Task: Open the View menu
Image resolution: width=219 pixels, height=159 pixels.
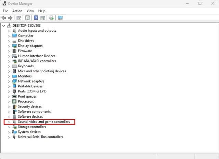Action: coord(30,11)
